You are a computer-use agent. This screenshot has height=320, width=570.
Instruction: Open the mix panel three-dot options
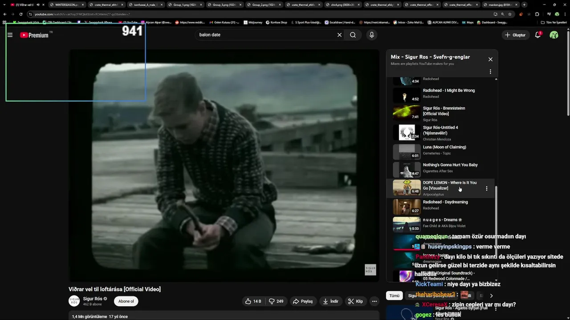(x=490, y=72)
